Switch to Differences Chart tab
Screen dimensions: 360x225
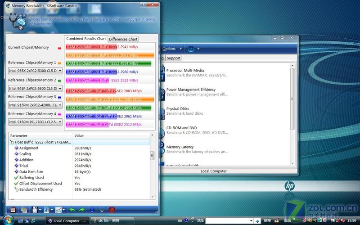123,39
